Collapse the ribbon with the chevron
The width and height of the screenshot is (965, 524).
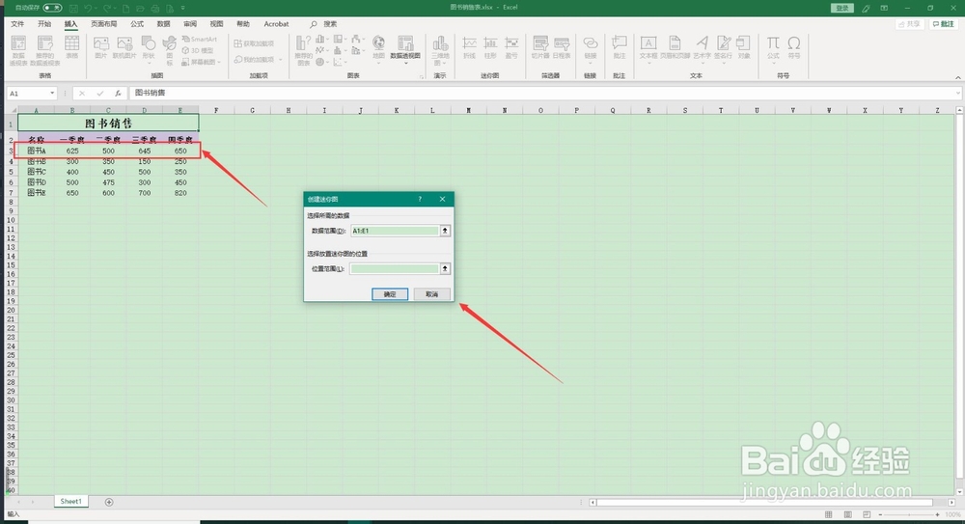(957, 77)
